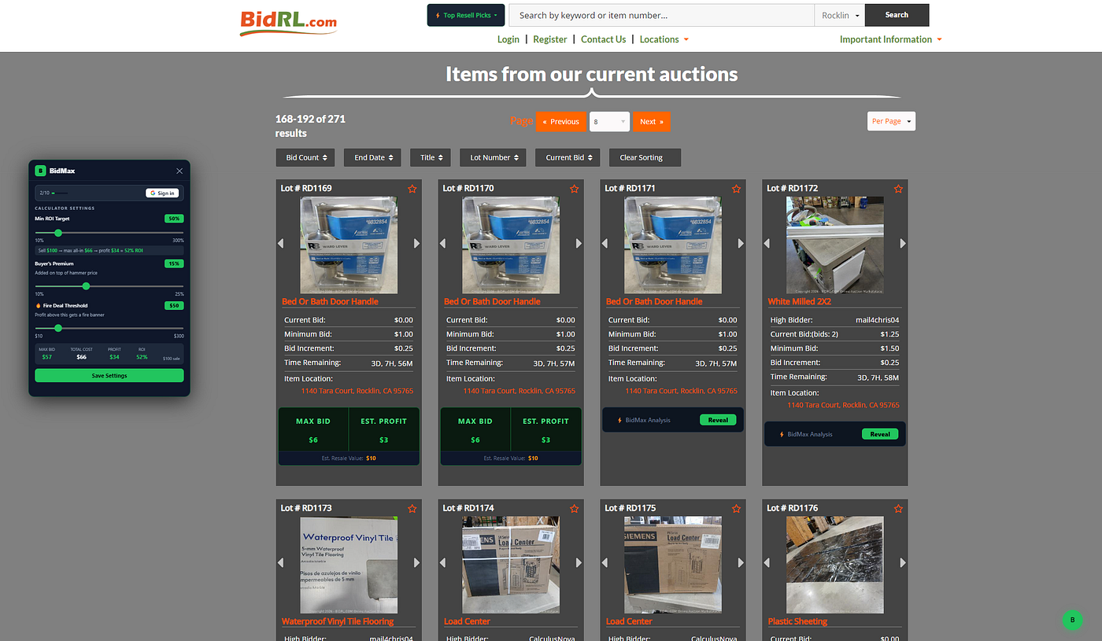Previous image arrow on Lot RD1173
The height and width of the screenshot is (641, 1102).
281,563
